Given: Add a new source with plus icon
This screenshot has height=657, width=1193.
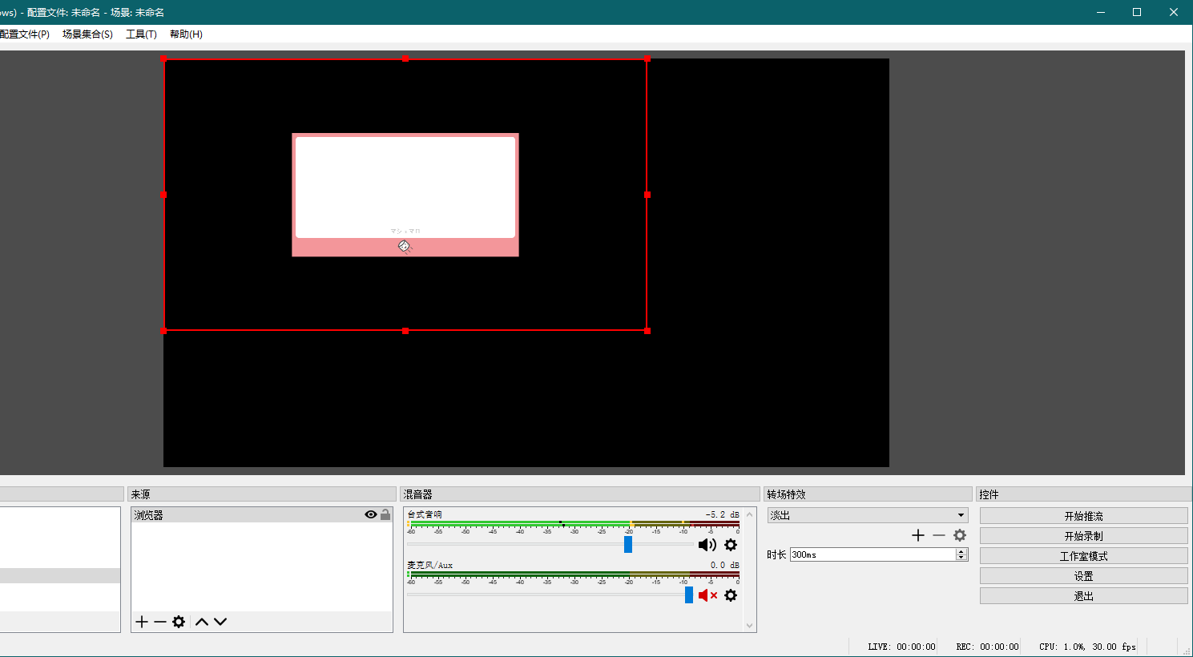Looking at the screenshot, I should click(142, 622).
